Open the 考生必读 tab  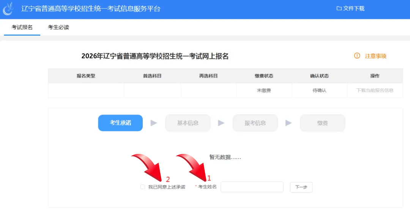58,27
